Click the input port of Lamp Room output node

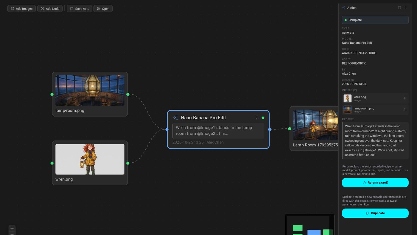[290, 129]
